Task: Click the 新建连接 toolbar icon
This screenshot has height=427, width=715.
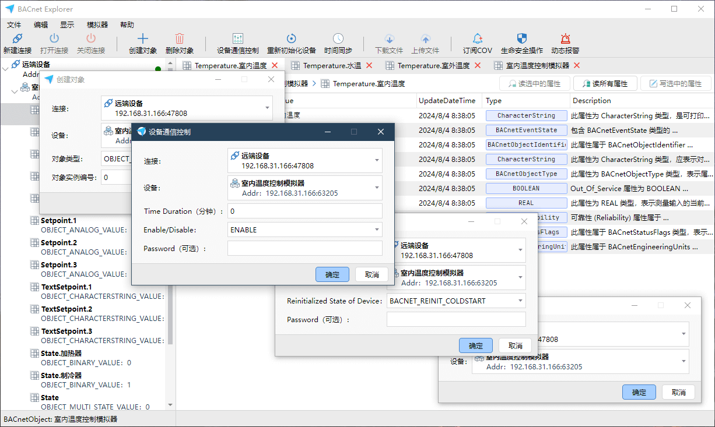Action: (17, 39)
